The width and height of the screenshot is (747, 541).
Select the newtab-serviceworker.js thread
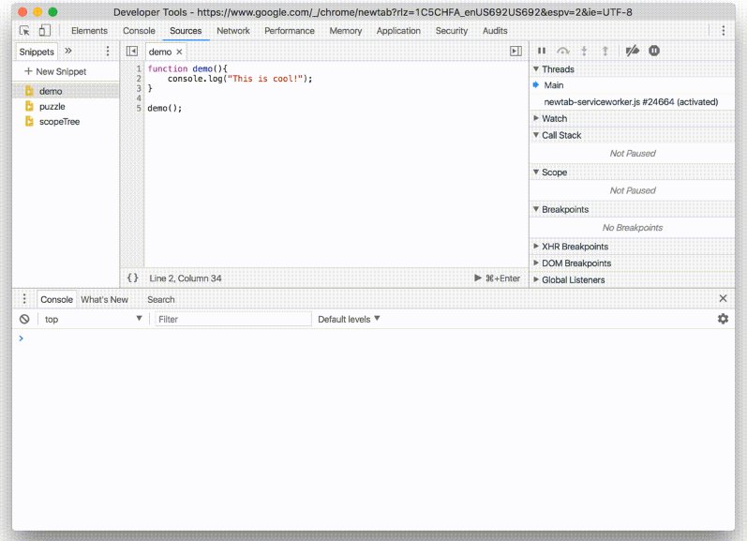[x=633, y=101]
